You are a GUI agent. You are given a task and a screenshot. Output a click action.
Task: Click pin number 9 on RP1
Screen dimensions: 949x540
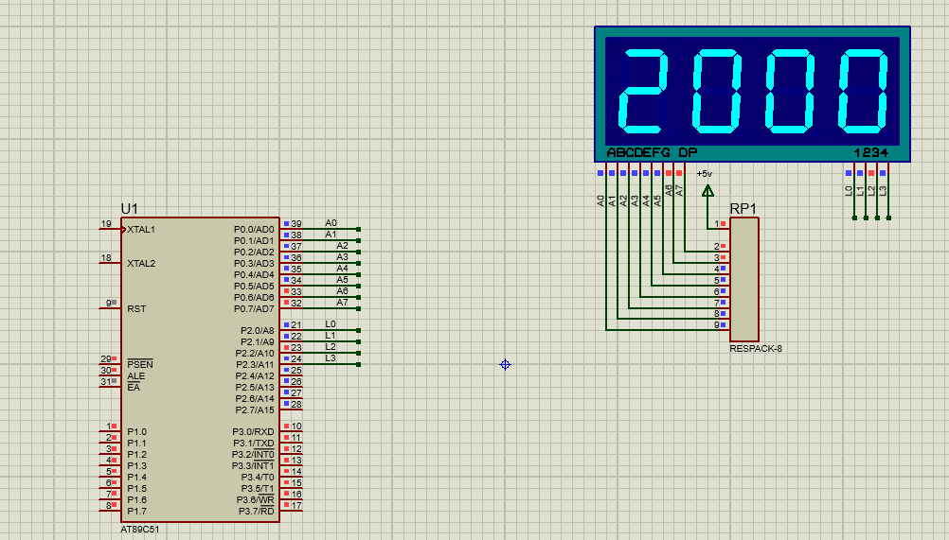click(x=717, y=325)
